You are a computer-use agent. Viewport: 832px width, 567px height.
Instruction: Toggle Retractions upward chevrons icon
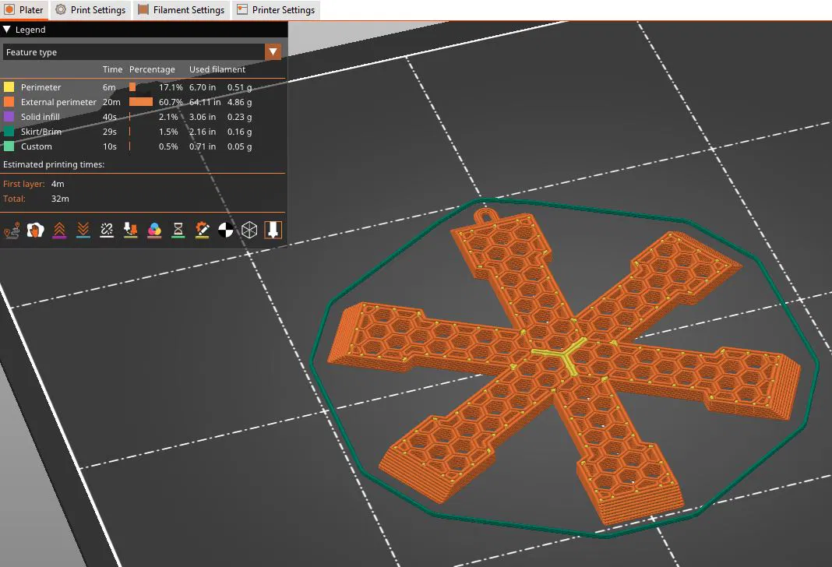59,231
